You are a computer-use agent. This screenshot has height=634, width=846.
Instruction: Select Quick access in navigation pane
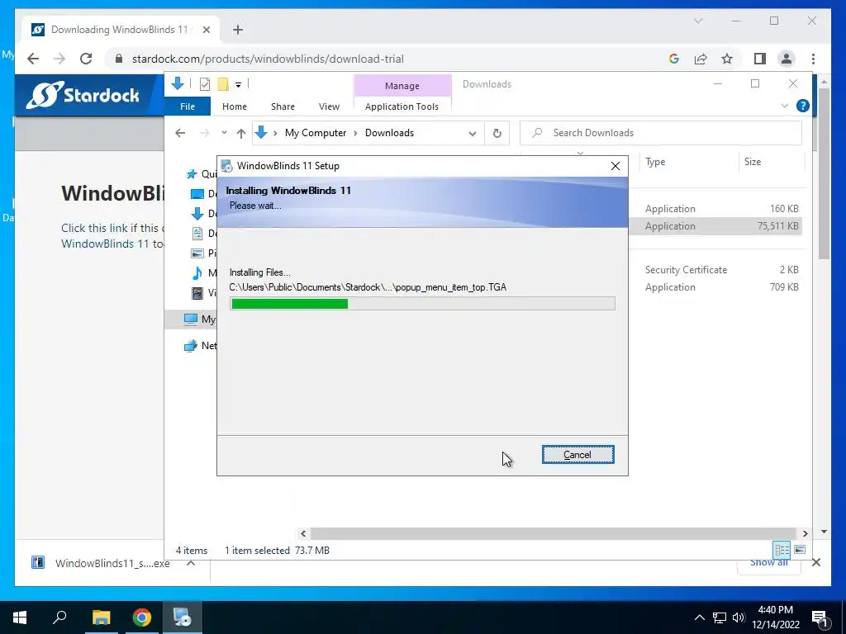[200, 173]
